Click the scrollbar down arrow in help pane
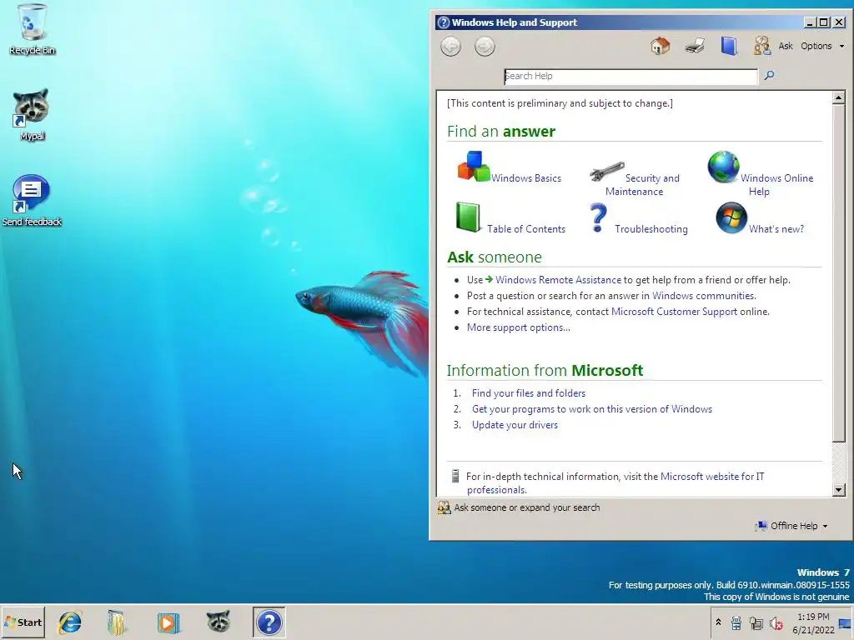 click(x=839, y=490)
